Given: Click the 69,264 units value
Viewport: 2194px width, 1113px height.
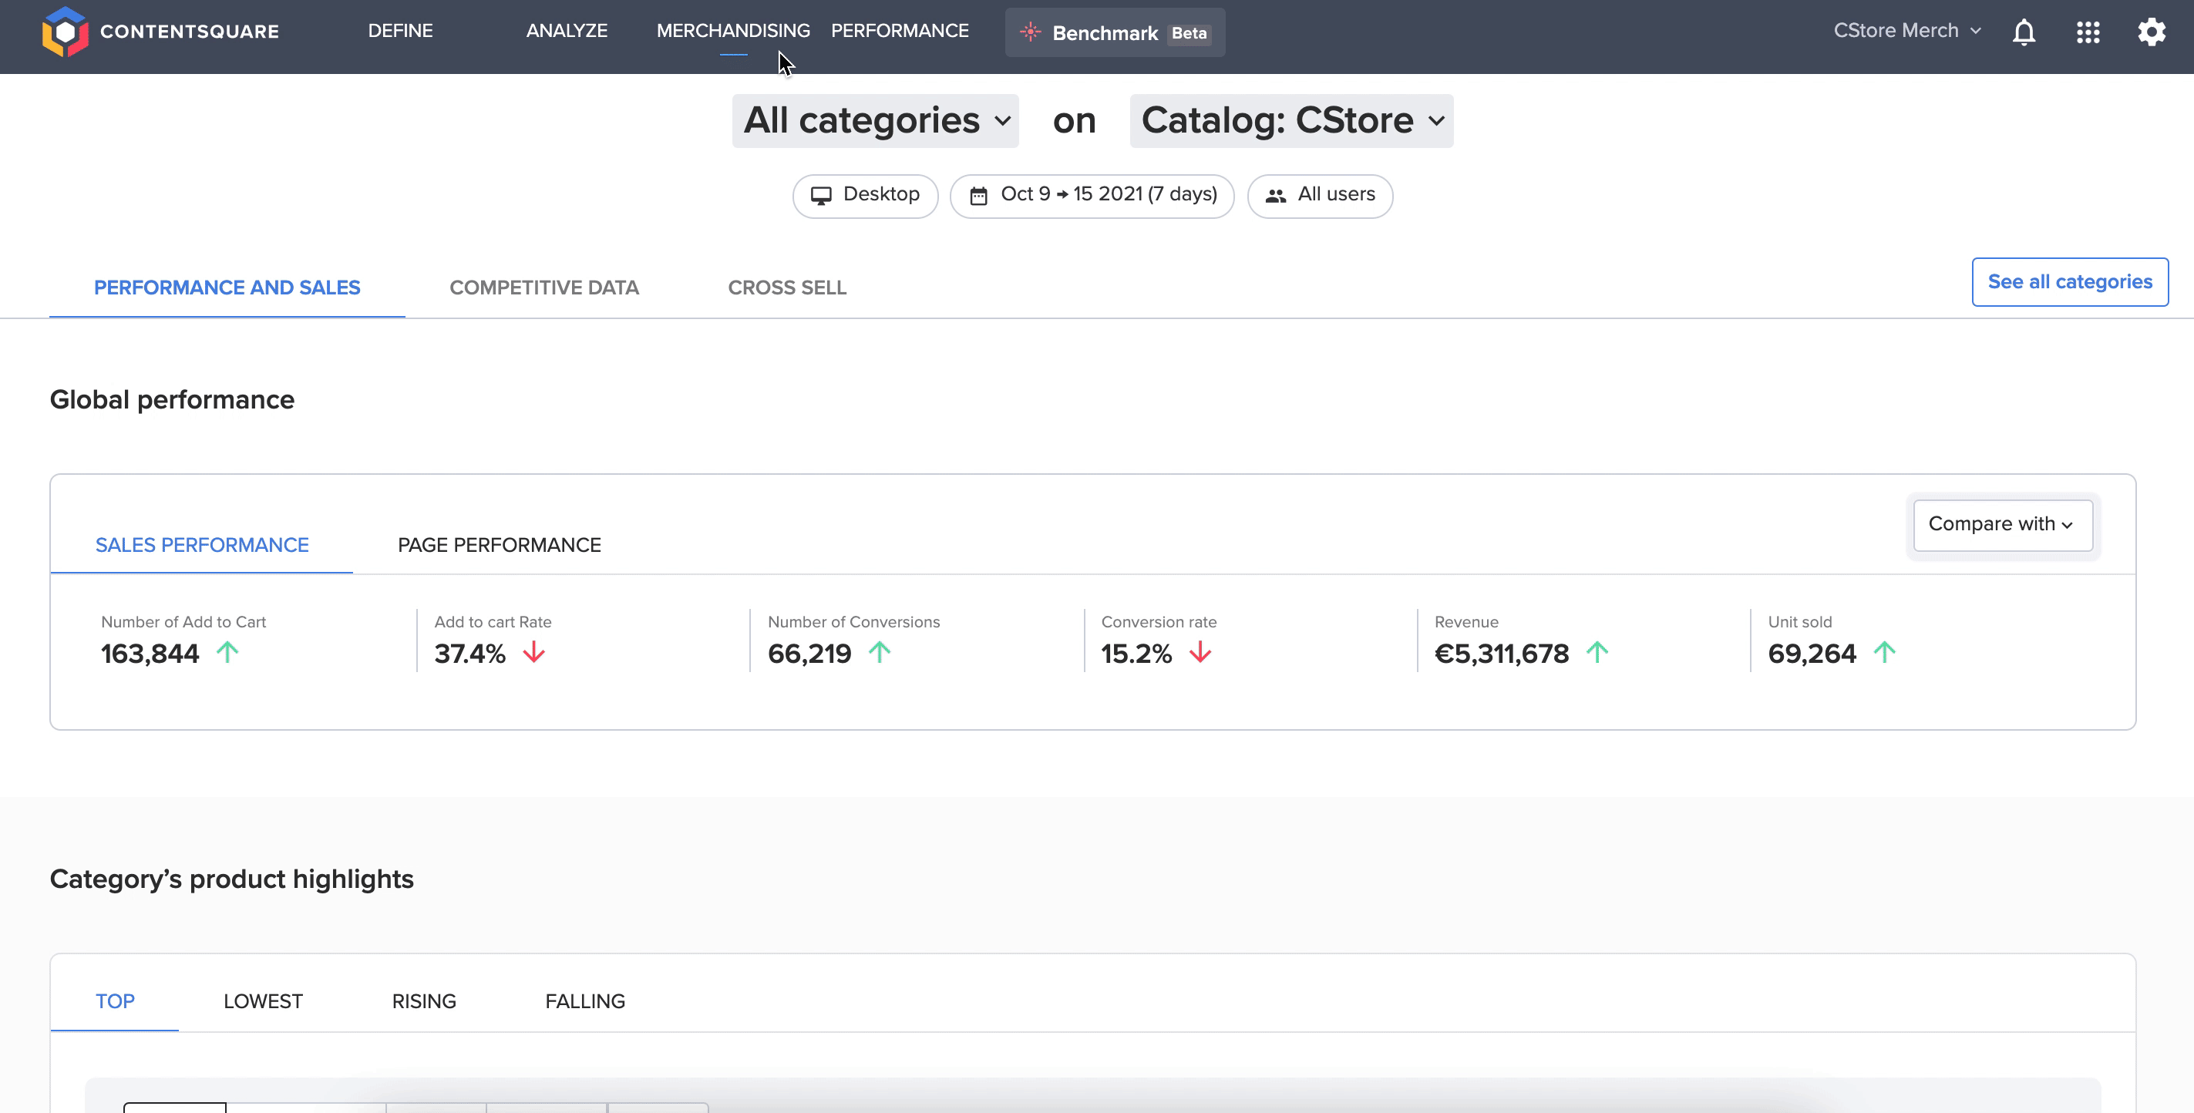Looking at the screenshot, I should pos(1812,654).
